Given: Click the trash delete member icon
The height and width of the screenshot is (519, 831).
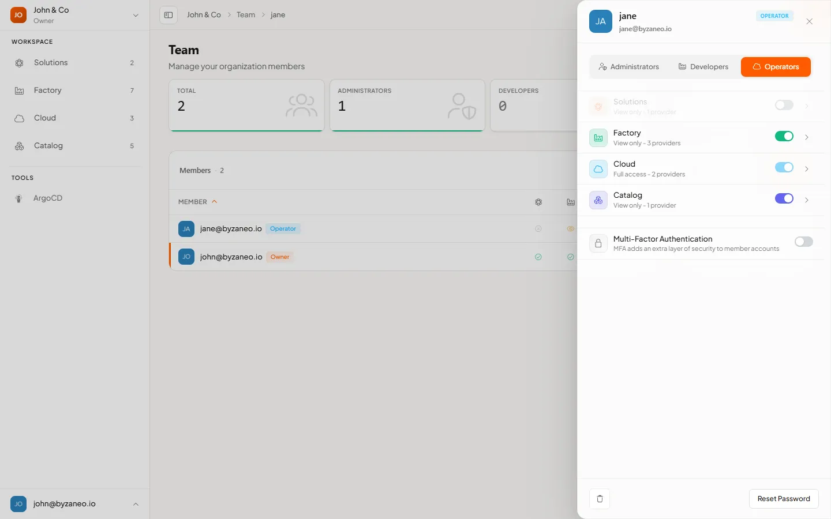Looking at the screenshot, I should coord(600,499).
